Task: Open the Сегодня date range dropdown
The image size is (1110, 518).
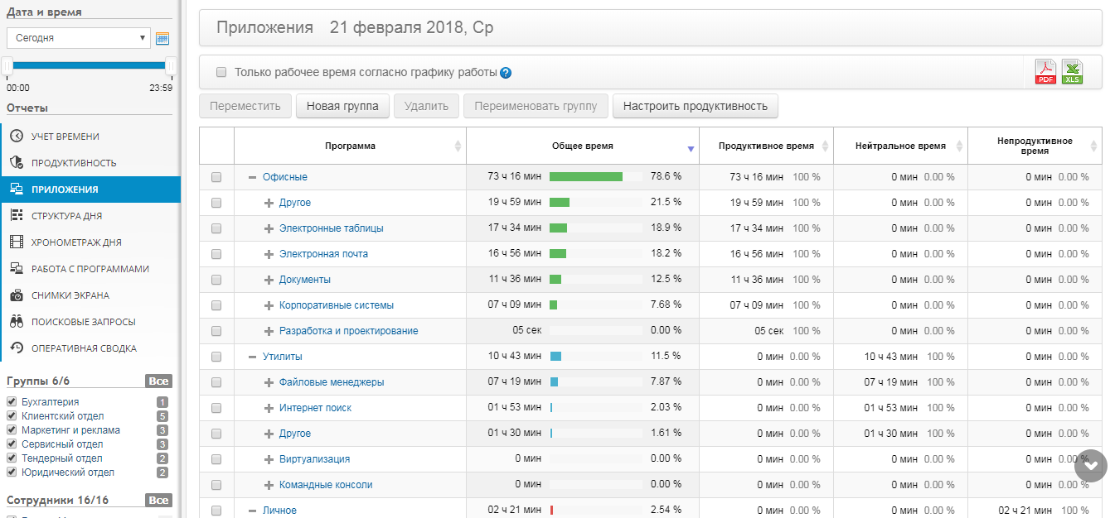Action: [x=79, y=38]
